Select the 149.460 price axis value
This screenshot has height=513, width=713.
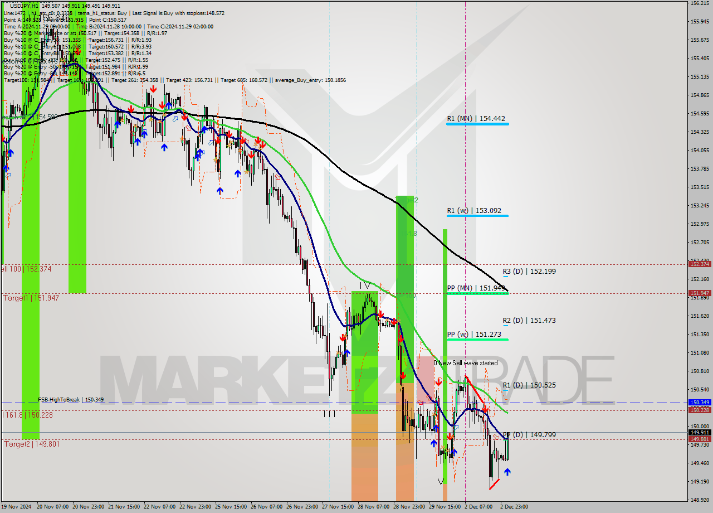coord(700,463)
